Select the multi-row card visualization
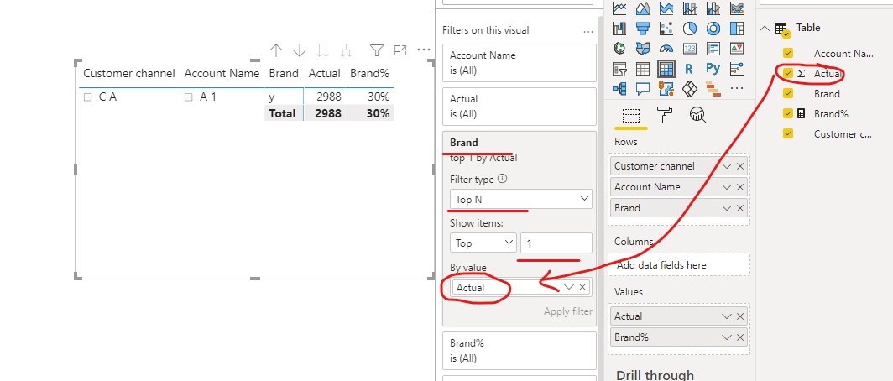Viewport: 893px width, 381px height. click(713, 49)
